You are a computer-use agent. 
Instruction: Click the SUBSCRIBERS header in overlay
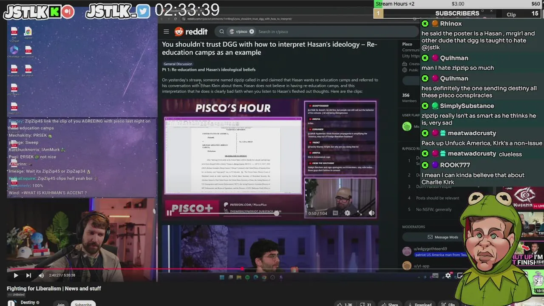pyautogui.click(x=457, y=13)
